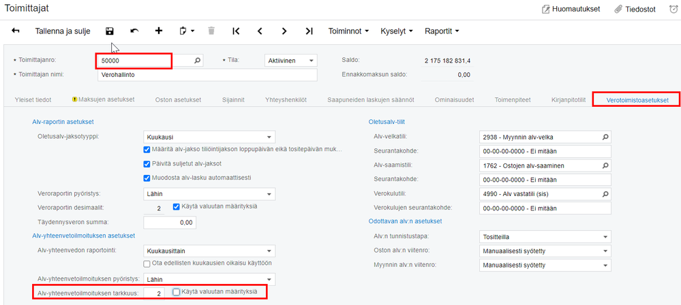
Task: Click lookup magnifier for Alv-velkatili
Action: (605, 137)
